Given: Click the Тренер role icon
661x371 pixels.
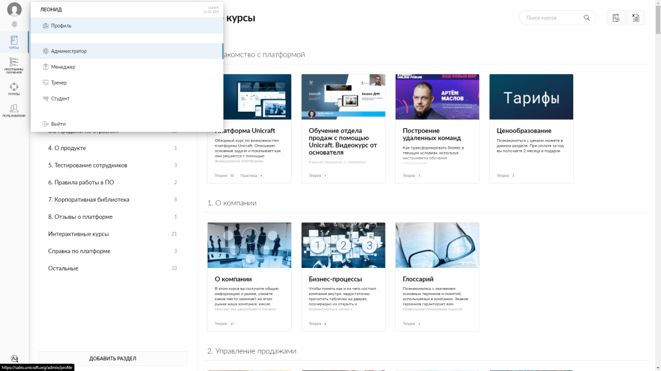Looking at the screenshot, I should pyautogui.click(x=46, y=82).
